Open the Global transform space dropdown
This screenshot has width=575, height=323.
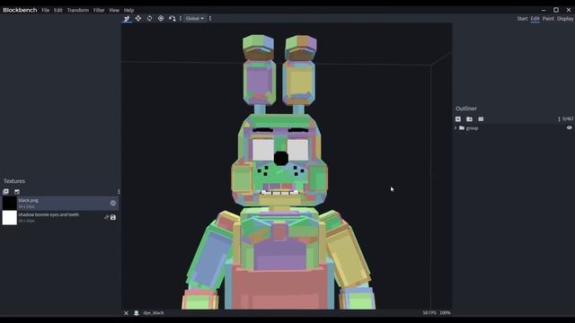(195, 18)
